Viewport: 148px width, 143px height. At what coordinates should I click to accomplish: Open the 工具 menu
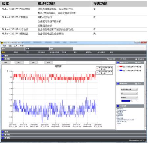coord(16,46)
